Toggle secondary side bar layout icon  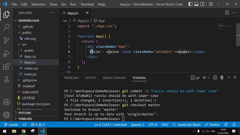click(x=202, y=4)
